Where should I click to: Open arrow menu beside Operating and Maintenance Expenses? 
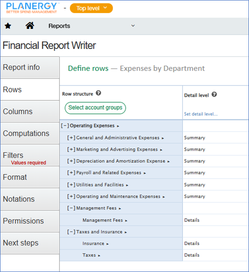coord(163,197)
